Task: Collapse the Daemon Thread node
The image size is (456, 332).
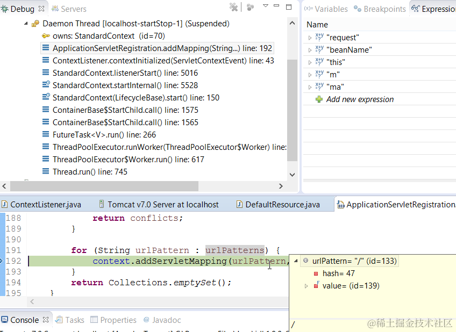Action: (x=26, y=24)
